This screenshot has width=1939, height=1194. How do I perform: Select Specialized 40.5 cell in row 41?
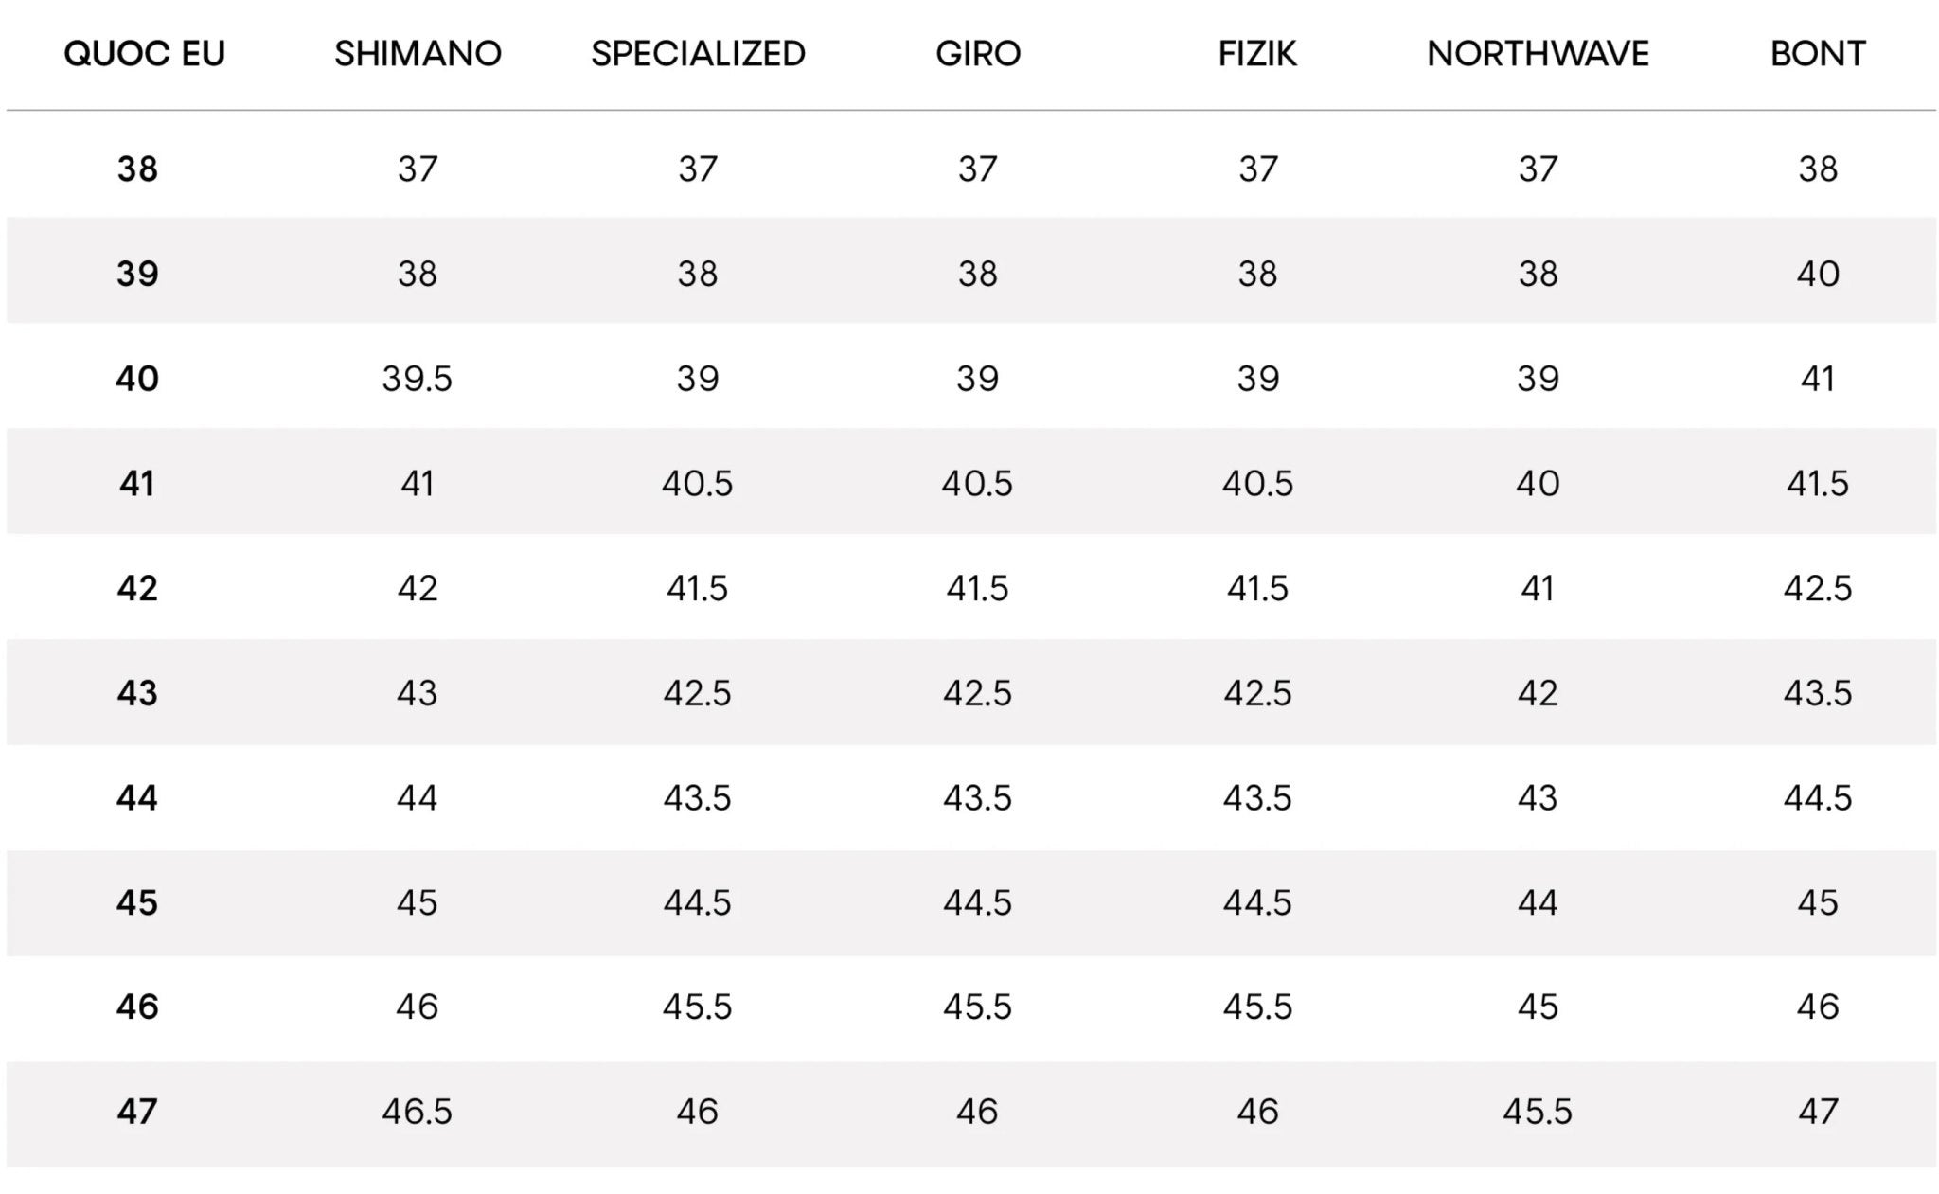pyautogui.click(x=698, y=484)
